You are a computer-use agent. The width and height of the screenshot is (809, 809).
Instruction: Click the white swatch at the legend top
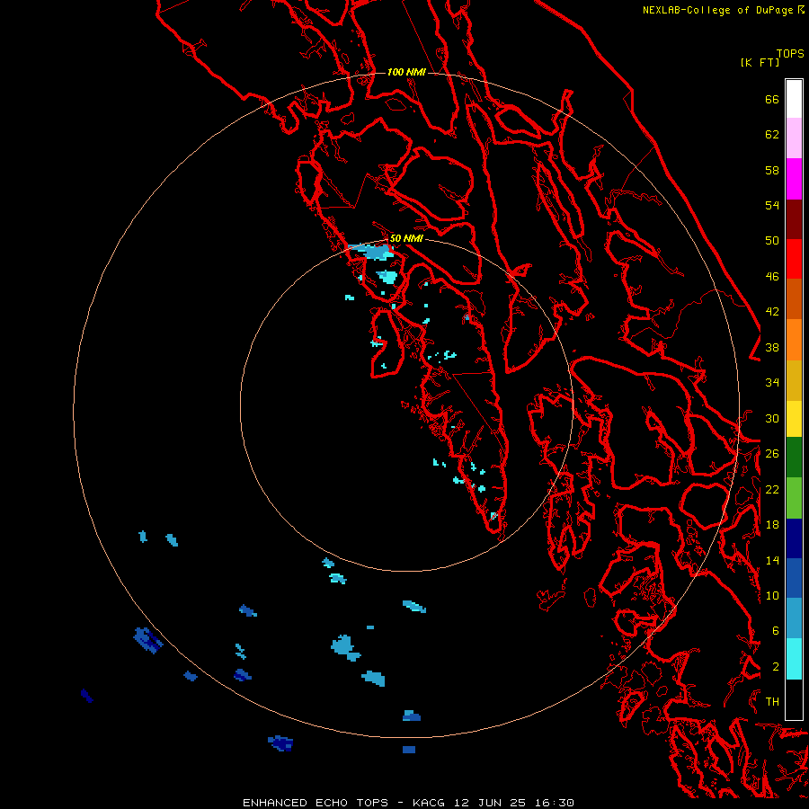pos(794,99)
